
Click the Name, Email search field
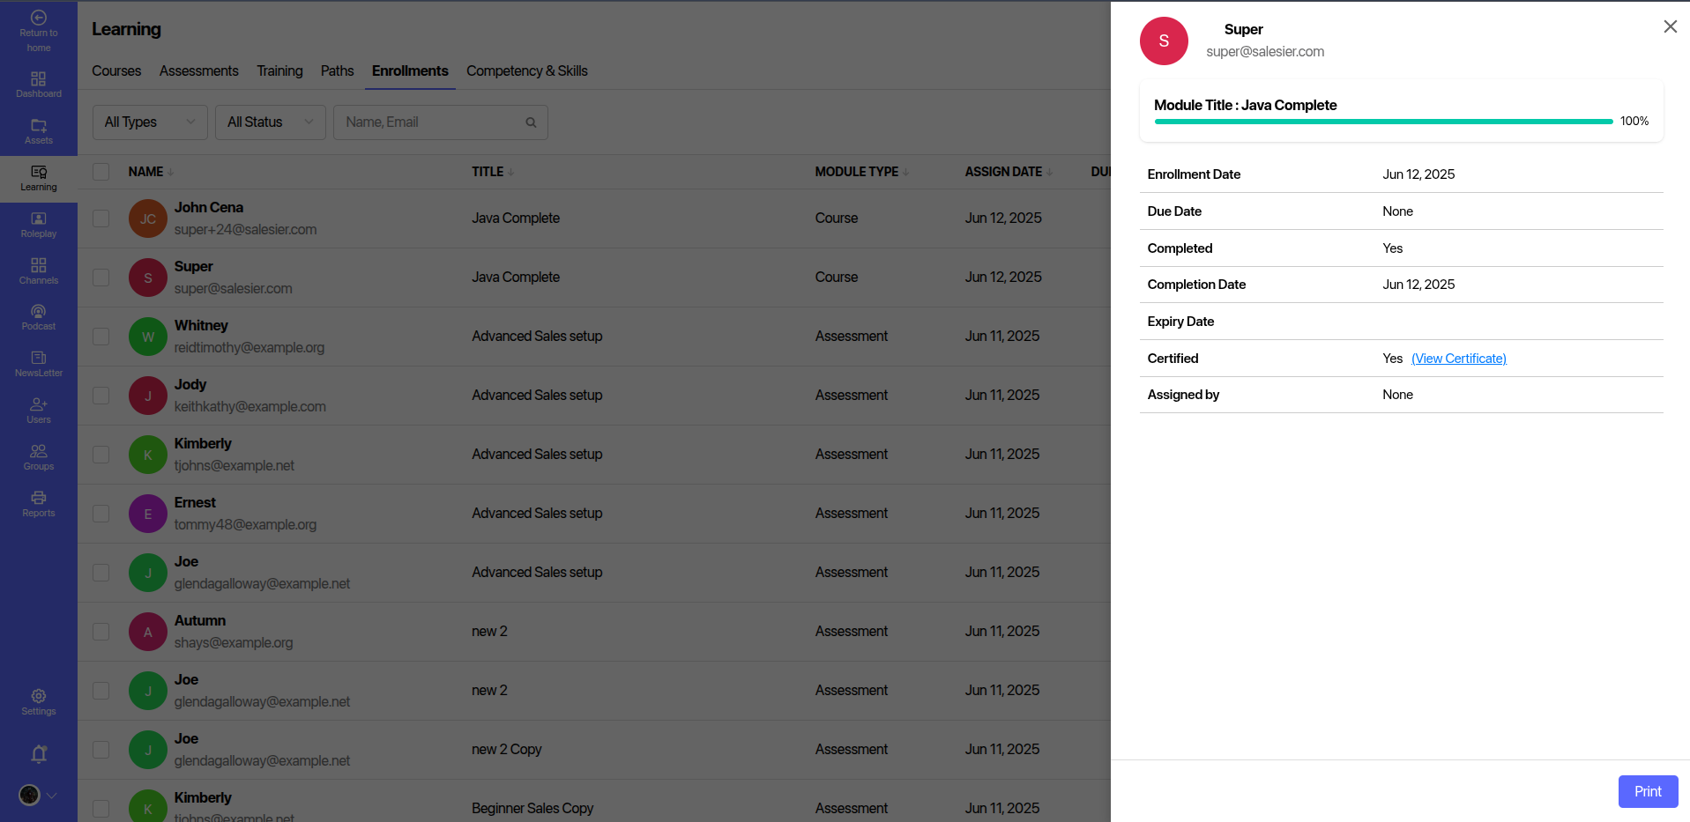(x=432, y=122)
